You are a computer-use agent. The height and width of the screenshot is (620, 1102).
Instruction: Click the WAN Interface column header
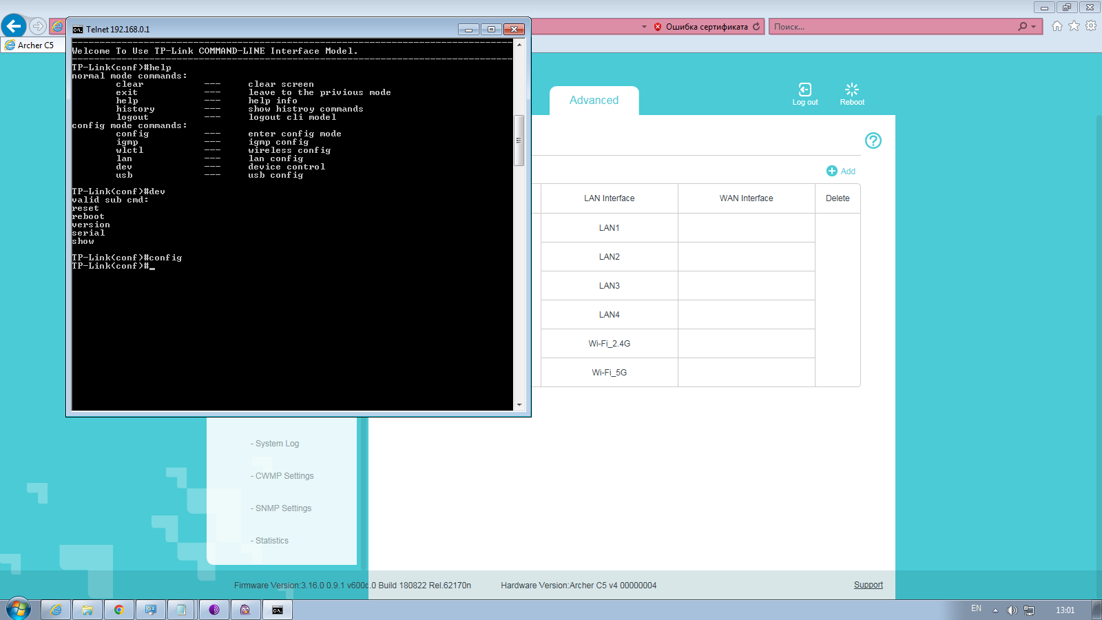(747, 198)
